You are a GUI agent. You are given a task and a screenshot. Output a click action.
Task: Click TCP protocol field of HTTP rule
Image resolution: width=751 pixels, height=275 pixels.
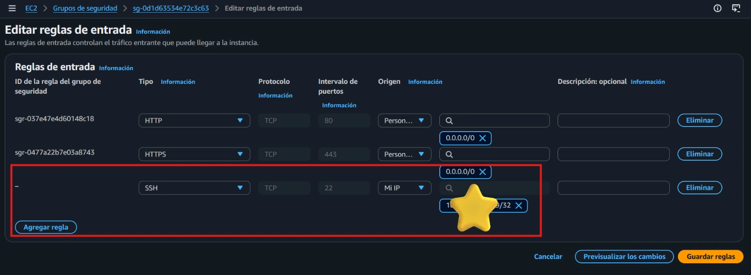pos(284,120)
